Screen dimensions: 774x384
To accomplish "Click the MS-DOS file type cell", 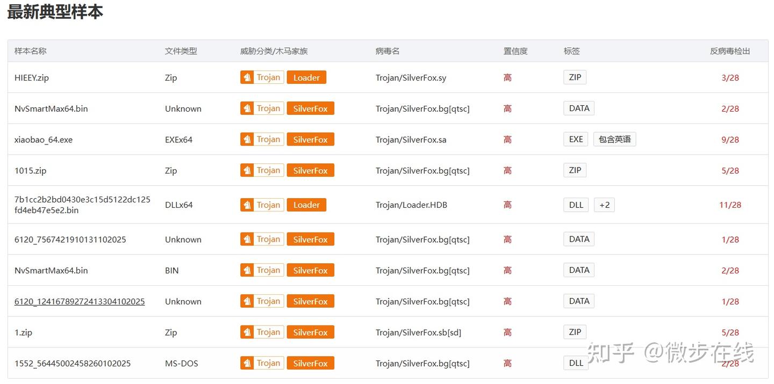I will click(x=182, y=364).
